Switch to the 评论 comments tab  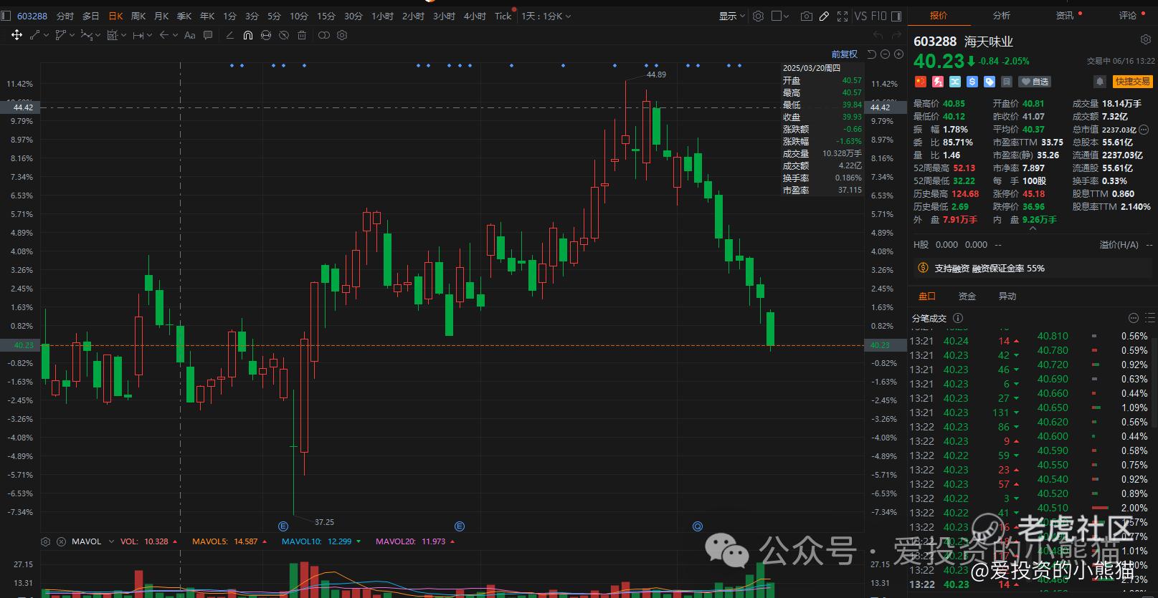1128,16
